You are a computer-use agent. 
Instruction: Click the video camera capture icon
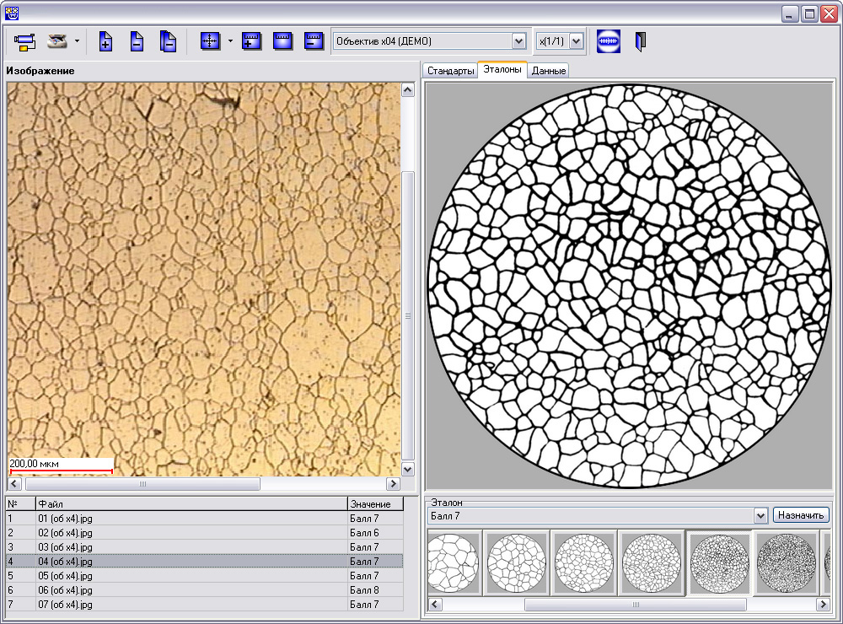click(24, 41)
